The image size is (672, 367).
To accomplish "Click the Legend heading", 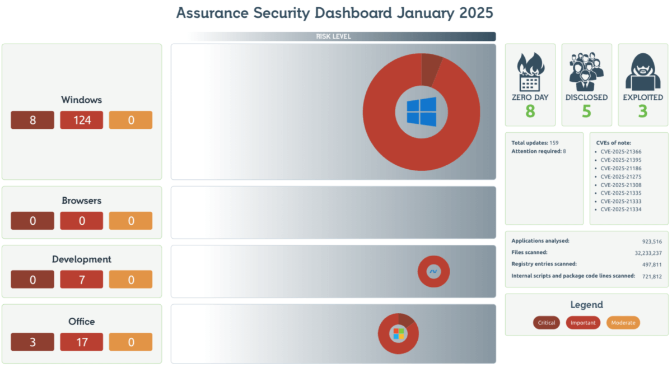I will click(586, 305).
